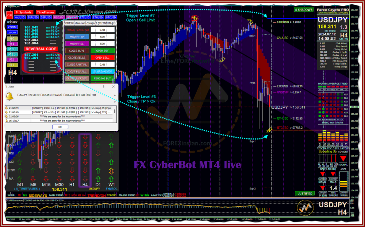The height and width of the screenshot is (227, 365).
Task: Click the lowercase zoom button
Action: pyautogui.click(x=12, y=32)
